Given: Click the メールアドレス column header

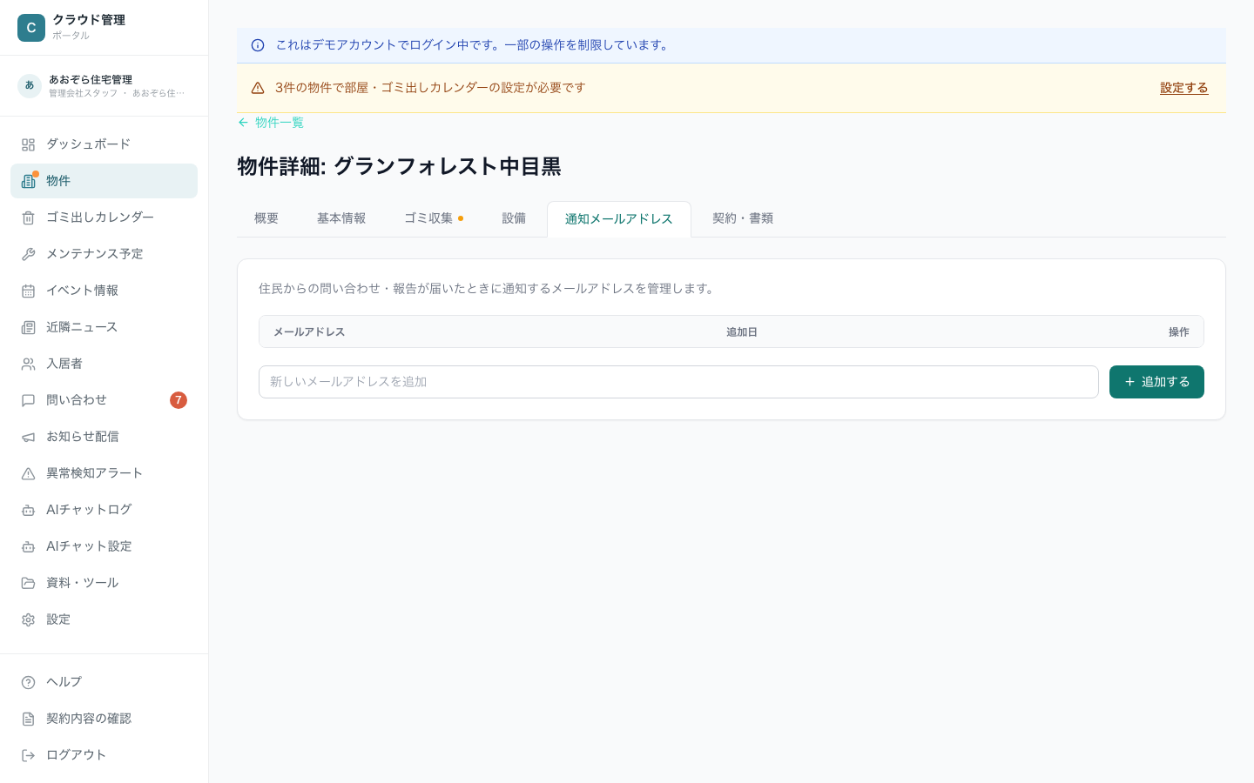Looking at the screenshot, I should 309,332.
